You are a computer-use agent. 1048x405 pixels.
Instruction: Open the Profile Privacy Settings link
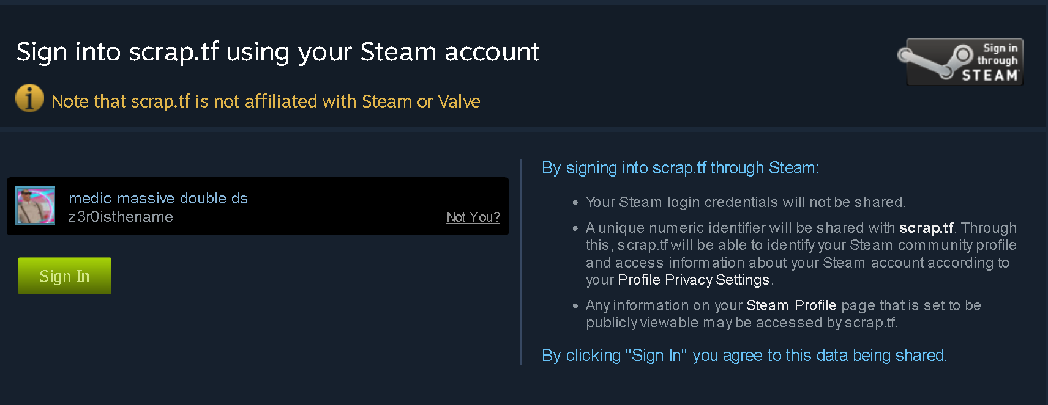coord(693,280)
